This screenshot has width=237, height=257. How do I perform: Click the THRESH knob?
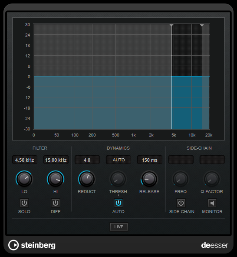pos(118,179)
